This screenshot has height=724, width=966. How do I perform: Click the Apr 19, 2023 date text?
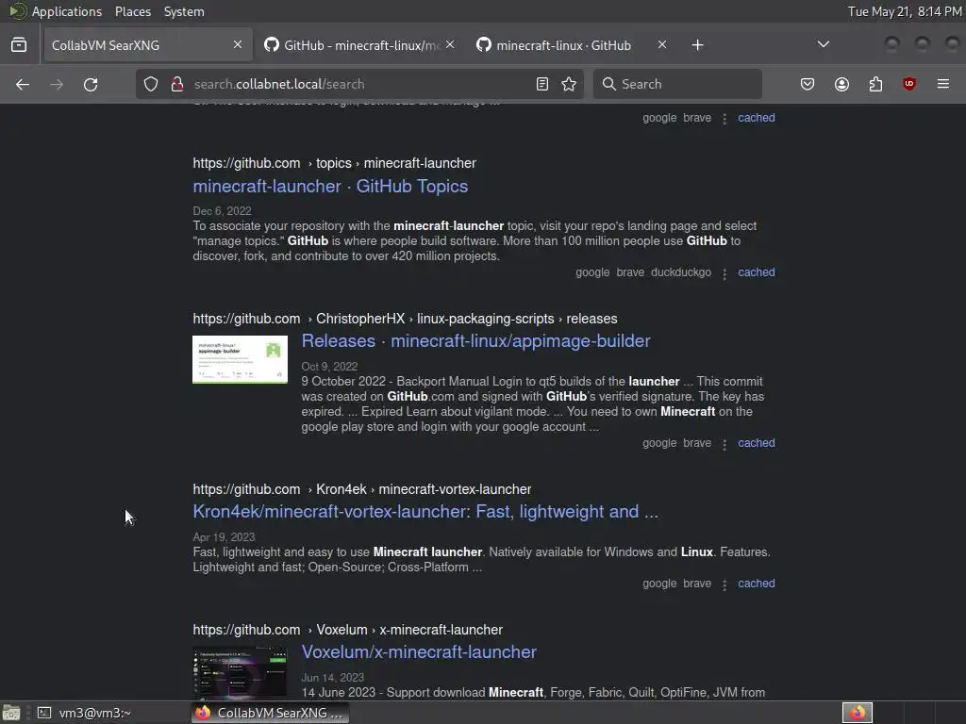[x=224, y=537]
